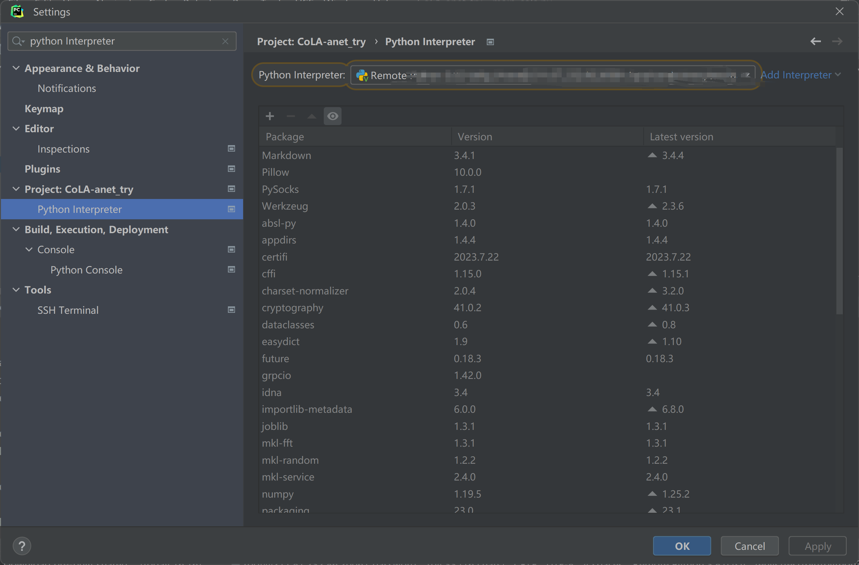Collapse the Tools section
The height and width of the screenshot is (565, 859).
pos(16,290)
